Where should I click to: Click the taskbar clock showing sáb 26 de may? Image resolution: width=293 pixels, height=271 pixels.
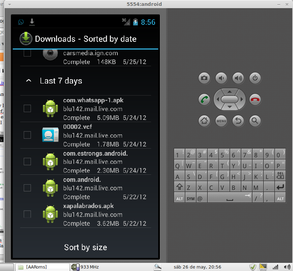click(197, 267)
